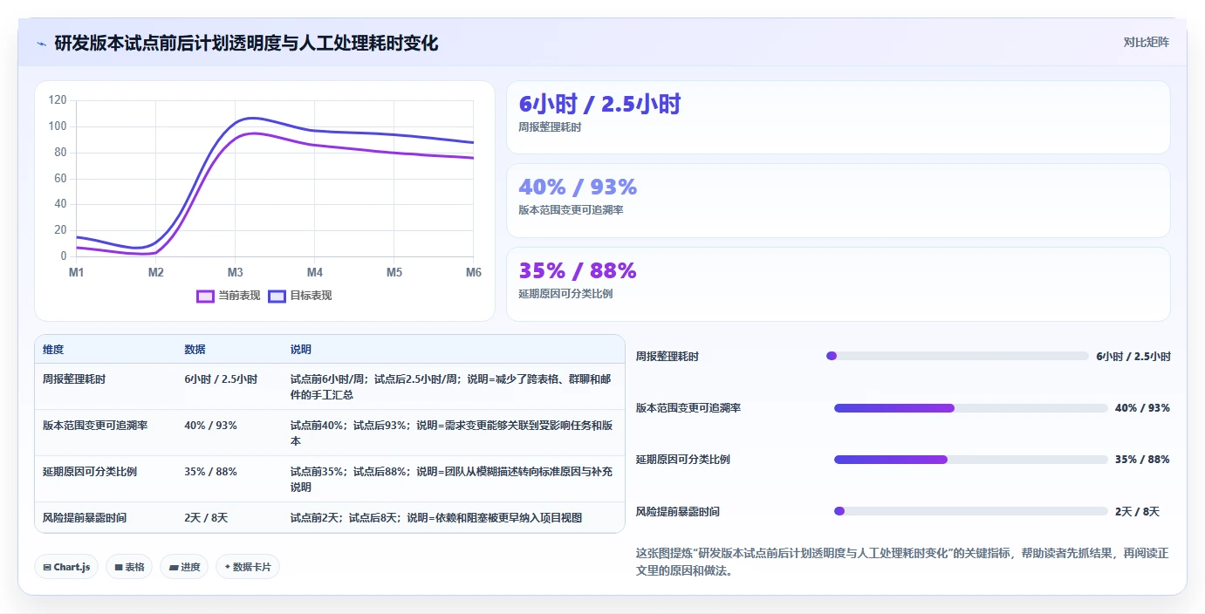Click the large 35% / 88% card value
1205x614 pixels.
click(578, 270)
